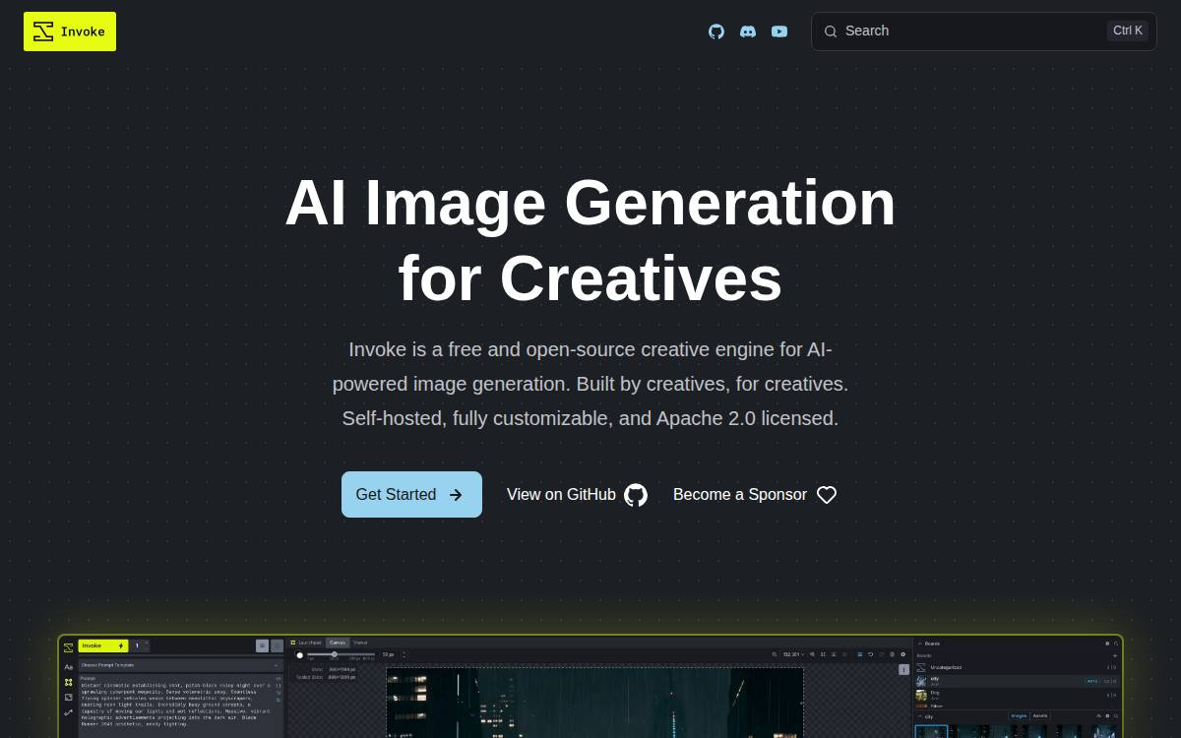Focus the Search field

983,31
